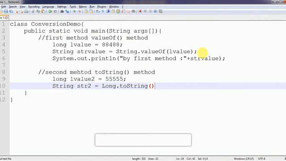Click the Copy toolbar icon

coord(38,12)
